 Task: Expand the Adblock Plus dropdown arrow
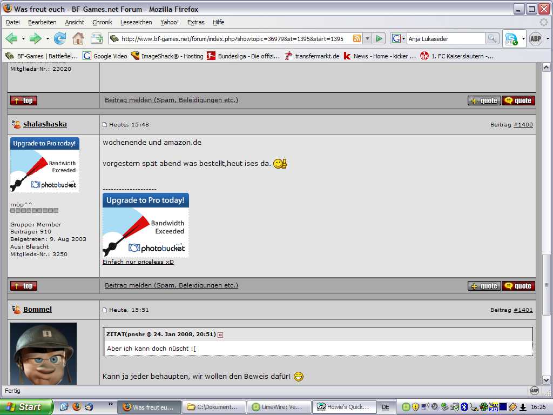(x=548, y=38)
